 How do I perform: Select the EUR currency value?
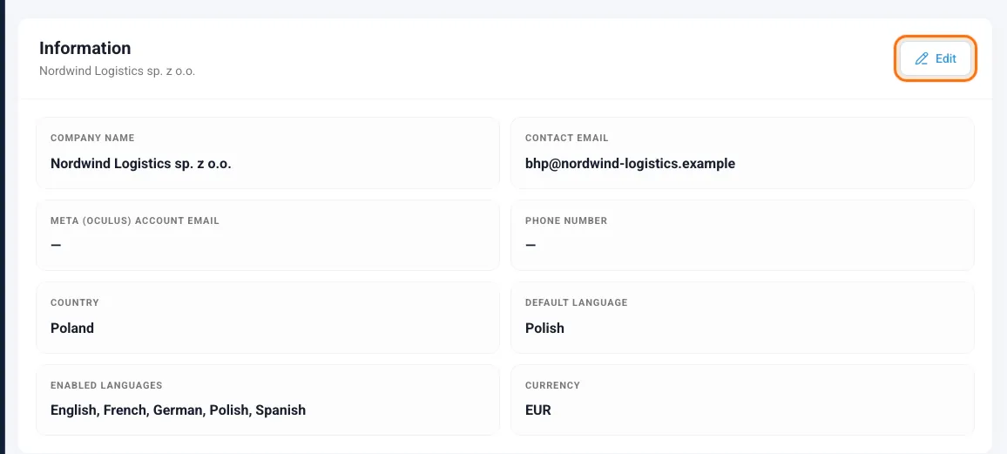click(538, 410)
